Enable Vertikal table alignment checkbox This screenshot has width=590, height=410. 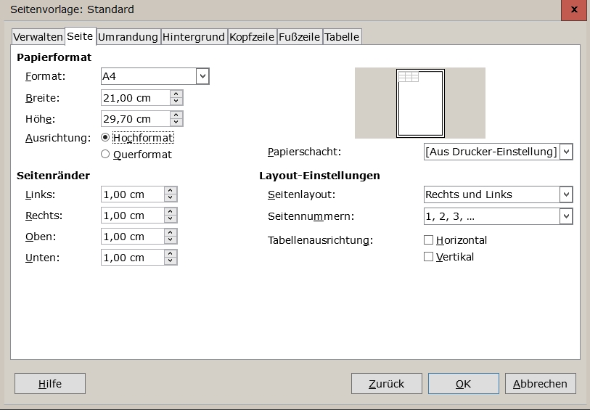pos(428,257)
